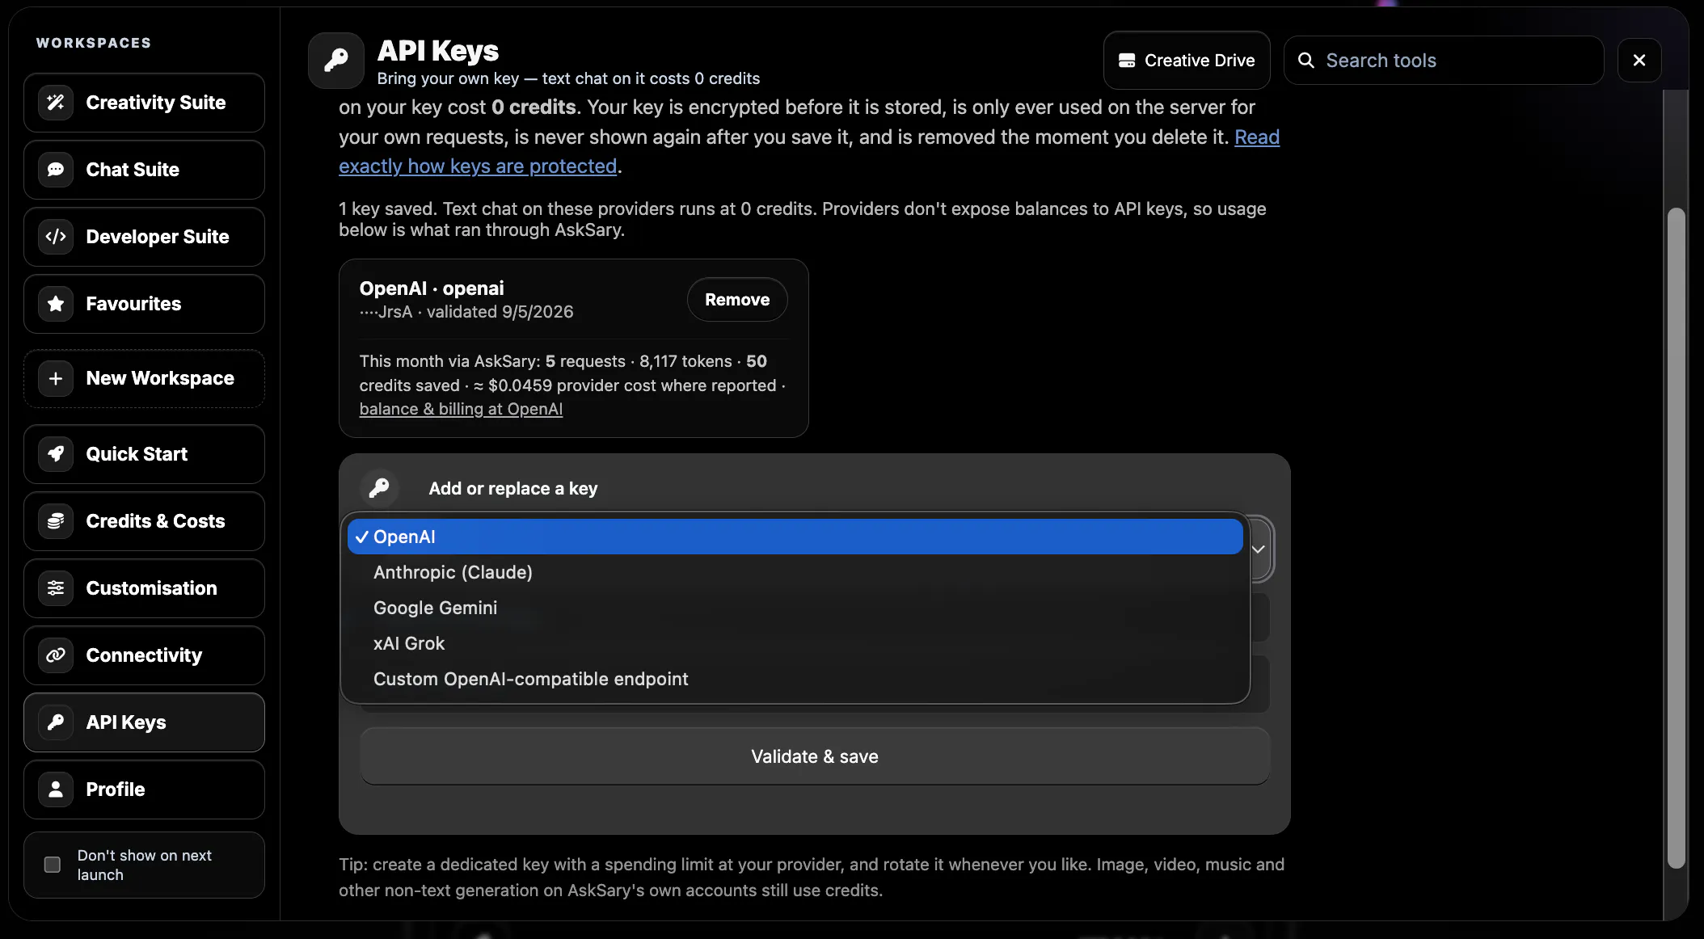The width and height of the screenshot is (1704, 939).
Task: Click the OpenAI · openai key card title
Action: pos(432,288)
